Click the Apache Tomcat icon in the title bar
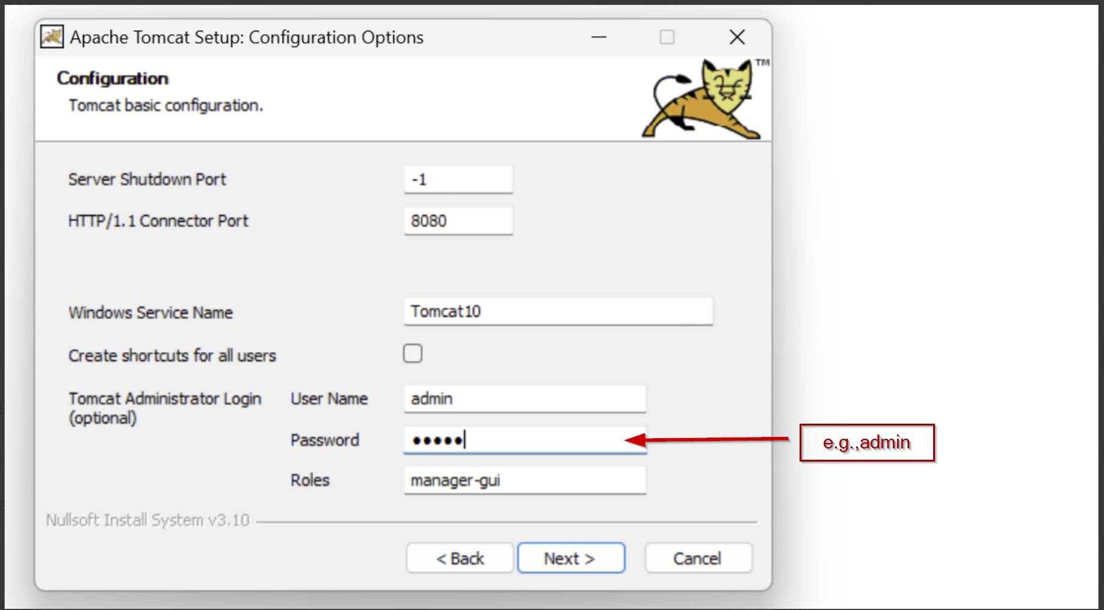 coord(51,37)
